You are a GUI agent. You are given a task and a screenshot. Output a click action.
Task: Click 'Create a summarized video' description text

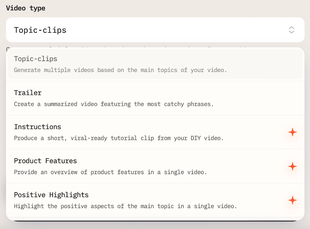(x=114, y=104)
